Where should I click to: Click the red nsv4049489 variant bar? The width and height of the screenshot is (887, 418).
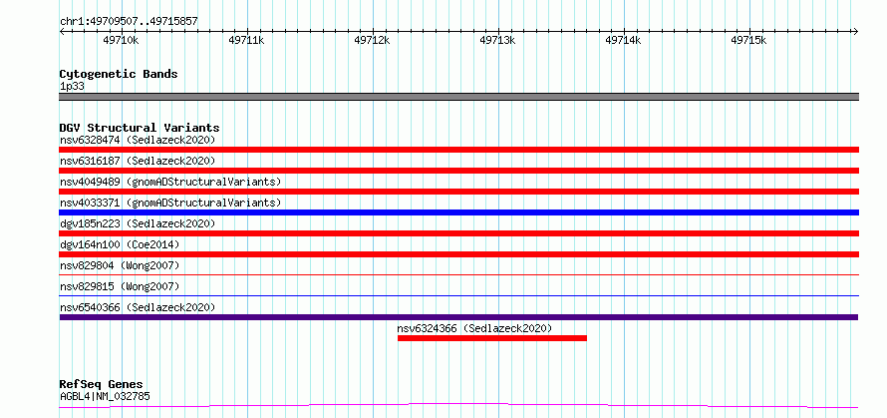[x=458, y=192]
